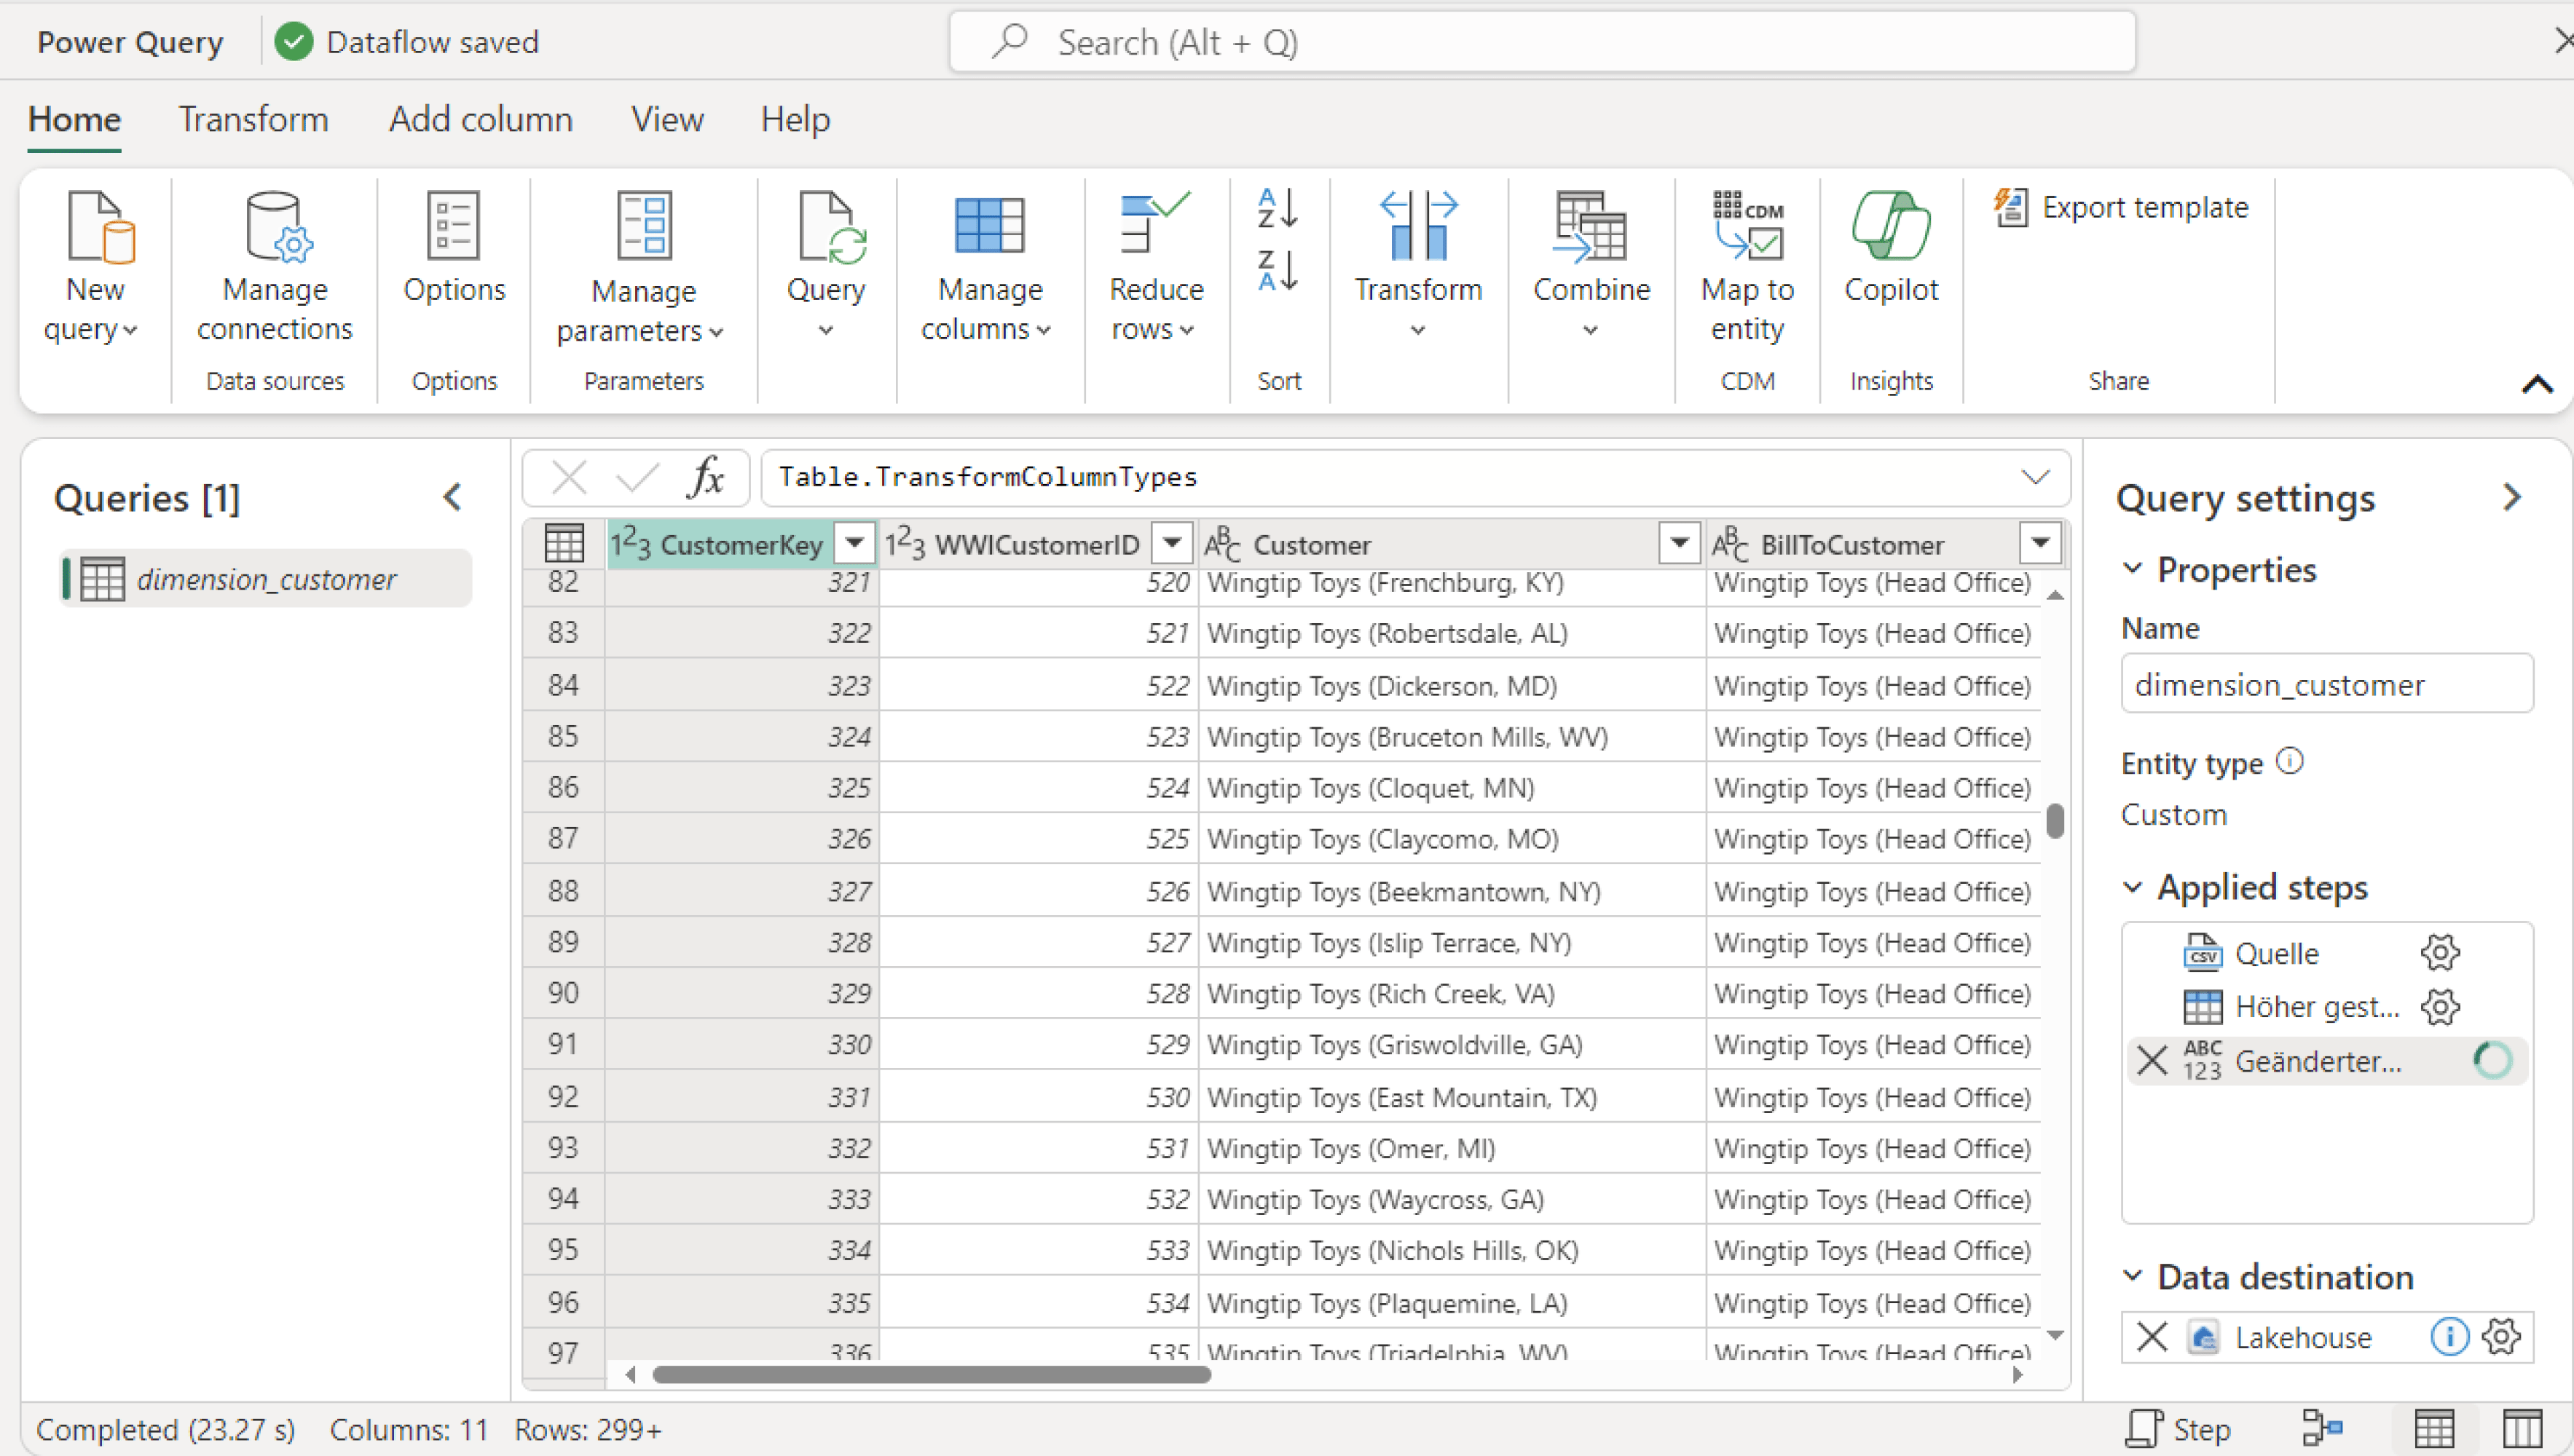Remove the Lakehouse data destination
Image resolution: width=2574 pixels, height=1456 pixels.
pos(2152,1337)
